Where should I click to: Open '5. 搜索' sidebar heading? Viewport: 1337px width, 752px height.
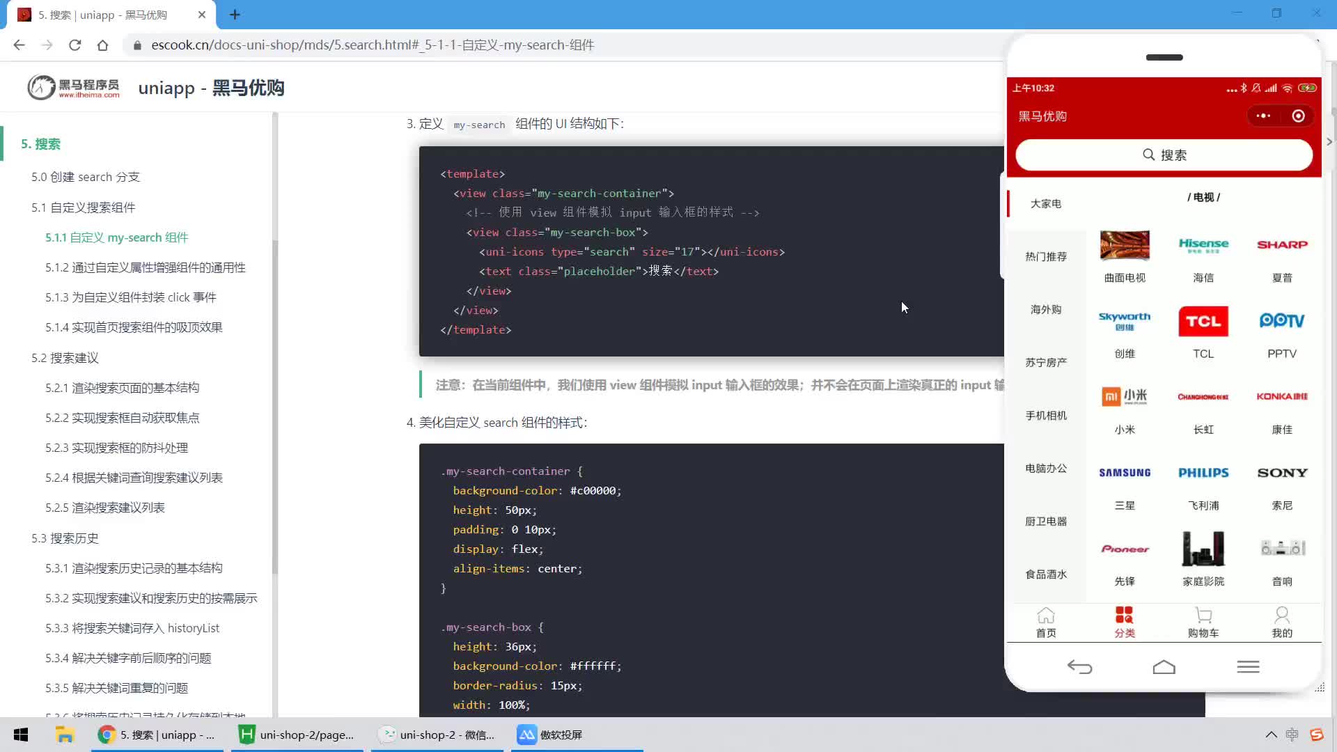[40, 144]
